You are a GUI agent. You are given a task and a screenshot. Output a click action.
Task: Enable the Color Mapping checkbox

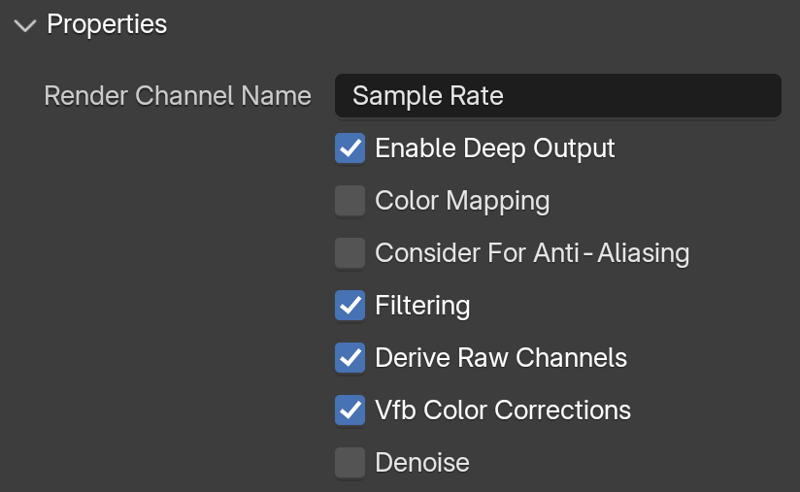pyautogui.click(x=350, y=200)
